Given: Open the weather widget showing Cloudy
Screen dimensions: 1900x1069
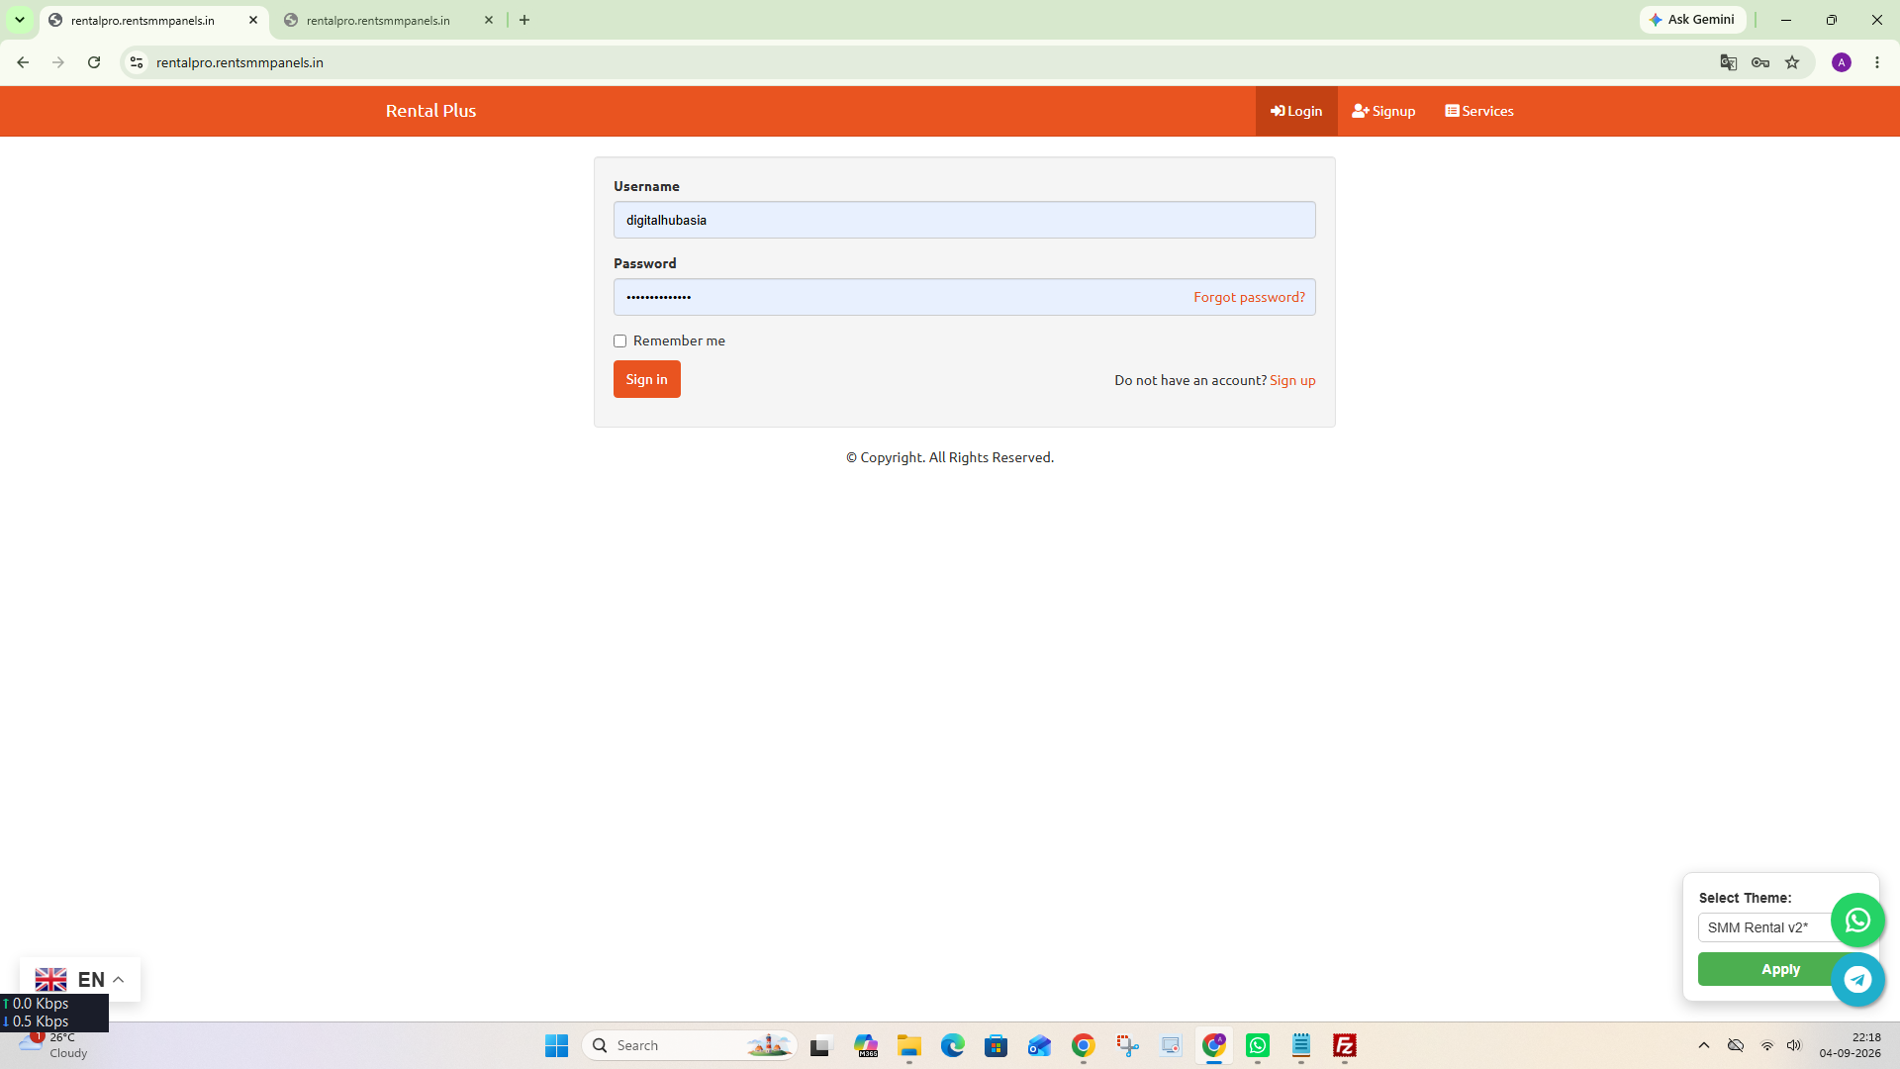Looking at the screenshot, I should pos(54,1045).
